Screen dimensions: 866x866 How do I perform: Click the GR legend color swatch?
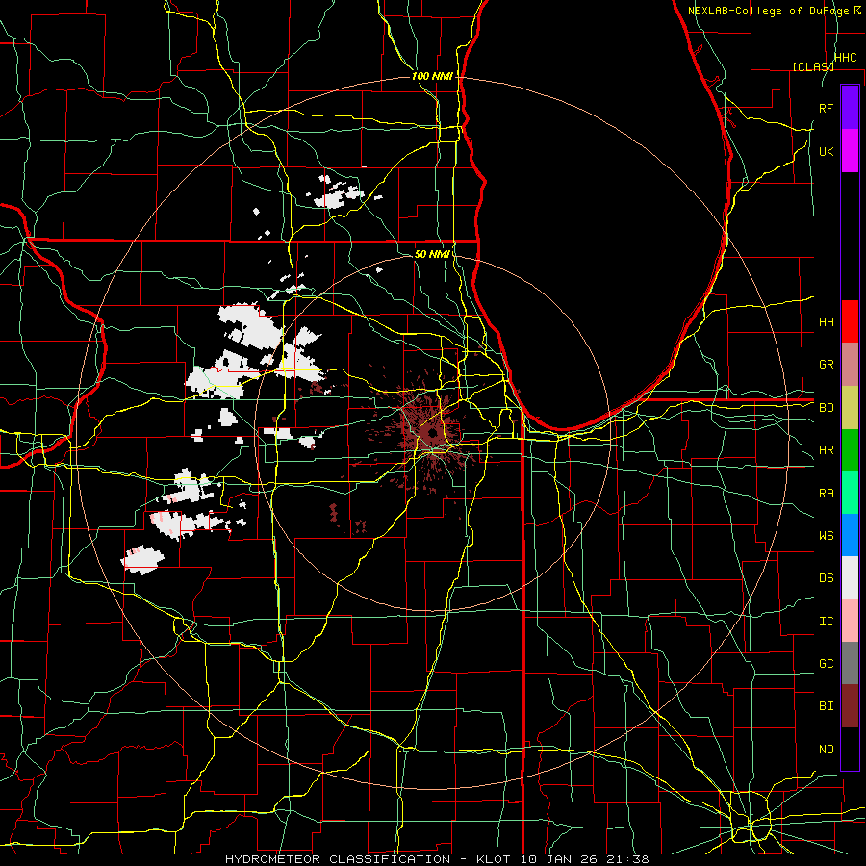click(850, 364)
